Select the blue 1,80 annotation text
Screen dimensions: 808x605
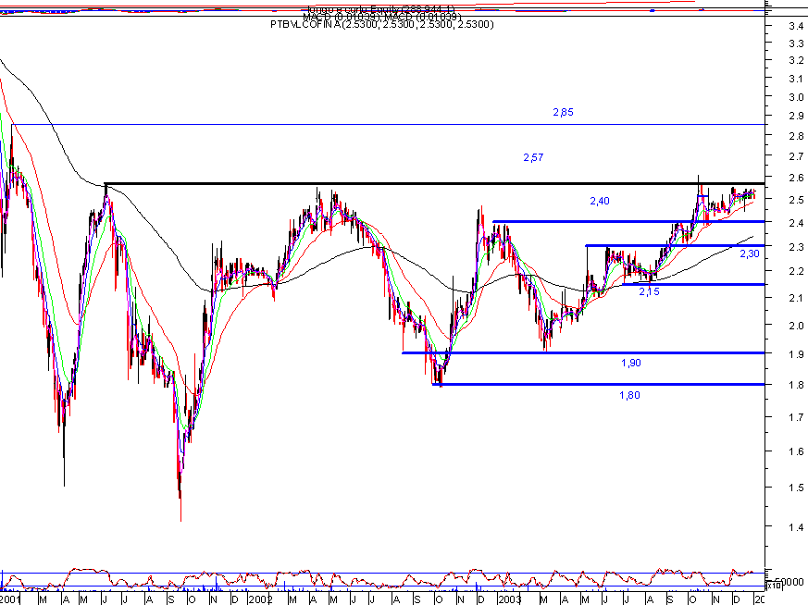coord(629,395)
